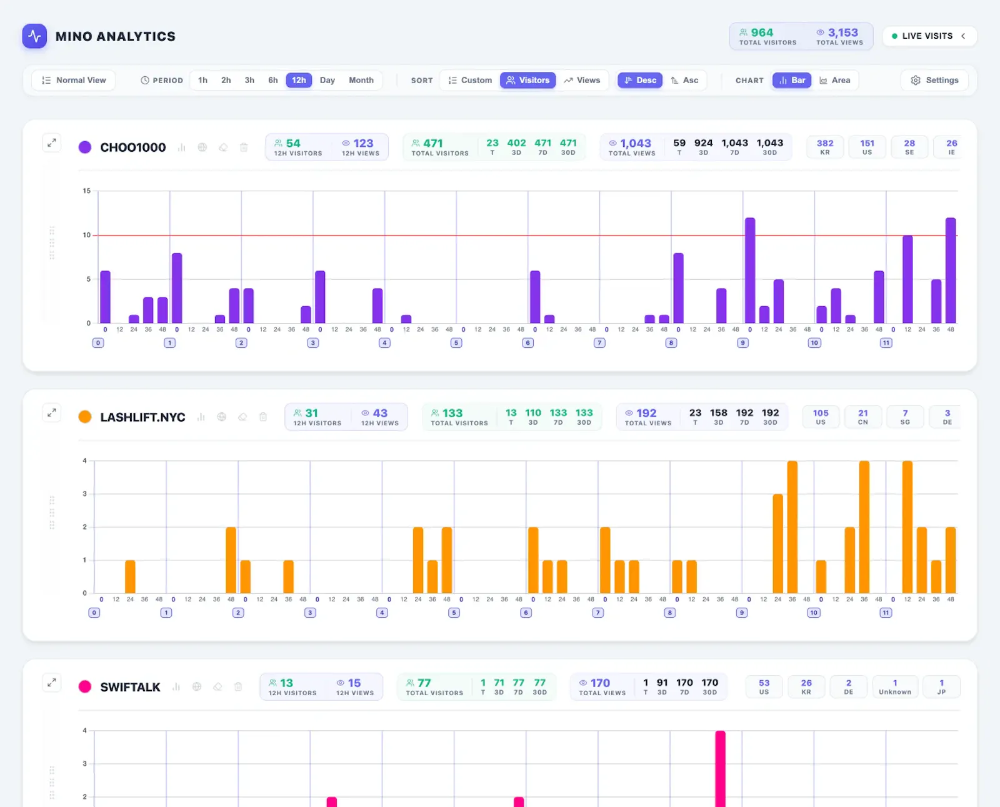Viewport: 1000px width, 807px height.
Task: Switch period to Day
Action: point(327,81)
